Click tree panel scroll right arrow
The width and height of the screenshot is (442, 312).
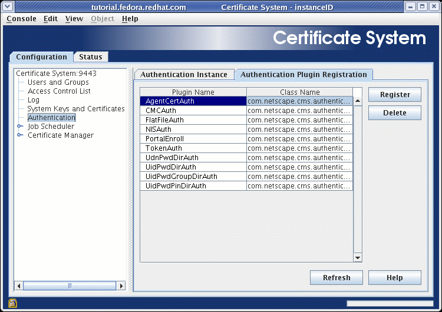(121, 286)
